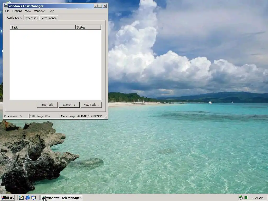Maximize the Task Manager window
The image size is (268, 201).
pos(100,6)
